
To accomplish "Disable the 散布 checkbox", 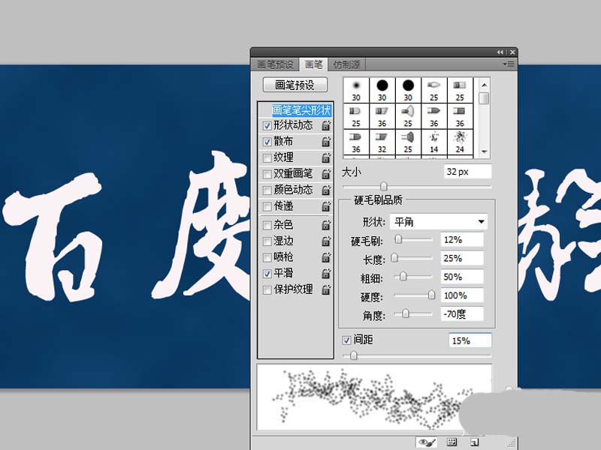I will pos(267,142).
